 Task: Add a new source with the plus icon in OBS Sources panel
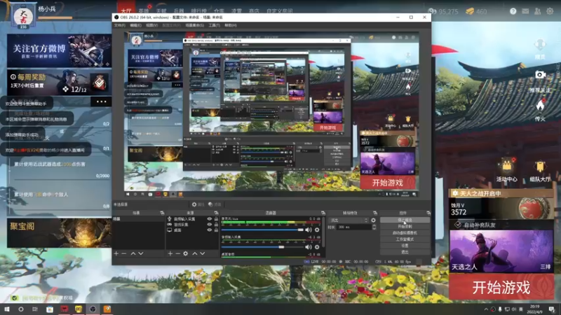coord(170,253)
